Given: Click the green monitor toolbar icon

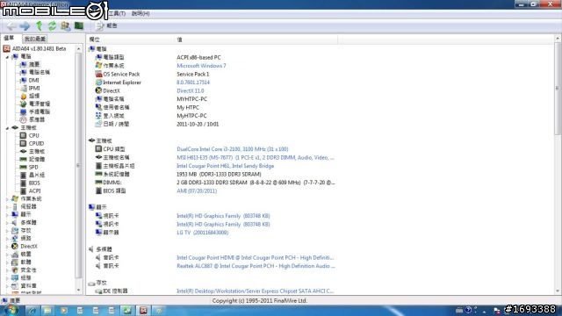Looking at the screenshot, I should click(79, 25).
